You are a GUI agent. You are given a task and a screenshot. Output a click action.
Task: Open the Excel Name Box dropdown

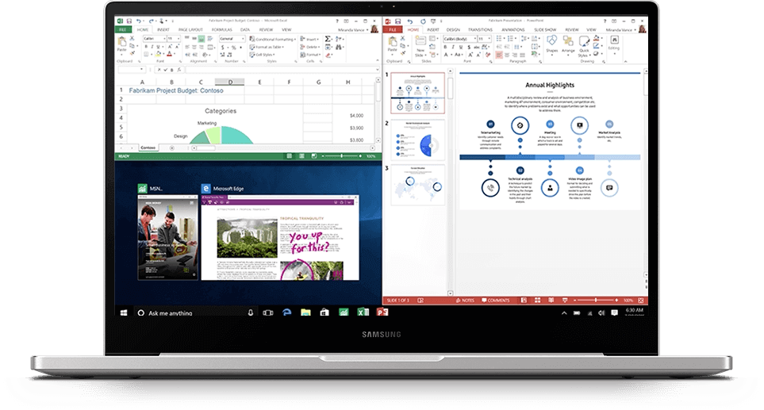[x=141, y=69]
